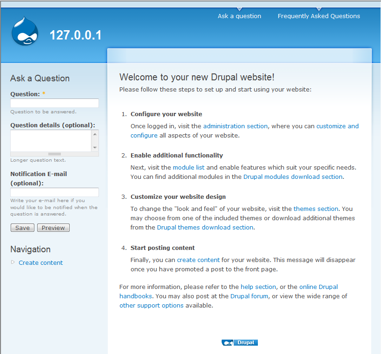Click the textarea resize grippie handle
Image resolution: width=381 pixels, height=354 pixels.
pyautogui.click(x=54, y=154)
